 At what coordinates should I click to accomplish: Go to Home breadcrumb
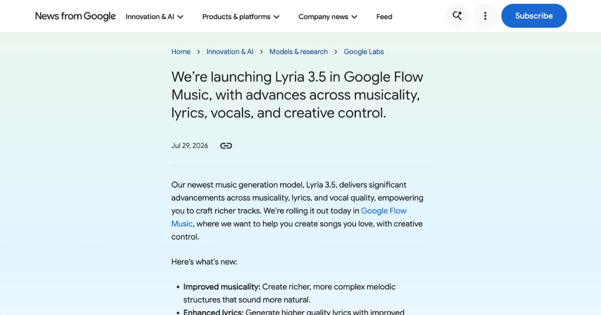tap(181, 51)
